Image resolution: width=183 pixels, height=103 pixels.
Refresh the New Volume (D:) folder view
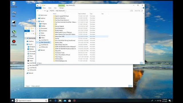tap(132, 11)
